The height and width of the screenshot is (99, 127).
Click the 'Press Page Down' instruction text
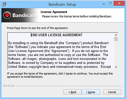click(38, 28)
